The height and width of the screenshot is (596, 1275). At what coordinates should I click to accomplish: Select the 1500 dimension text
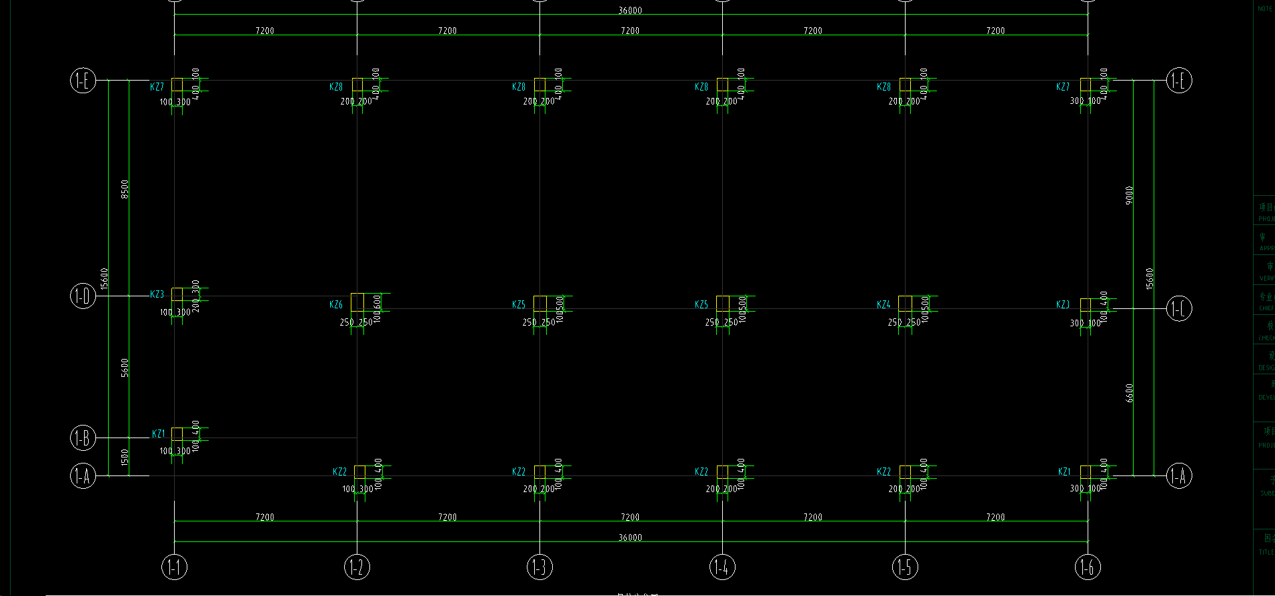(125, 457)
